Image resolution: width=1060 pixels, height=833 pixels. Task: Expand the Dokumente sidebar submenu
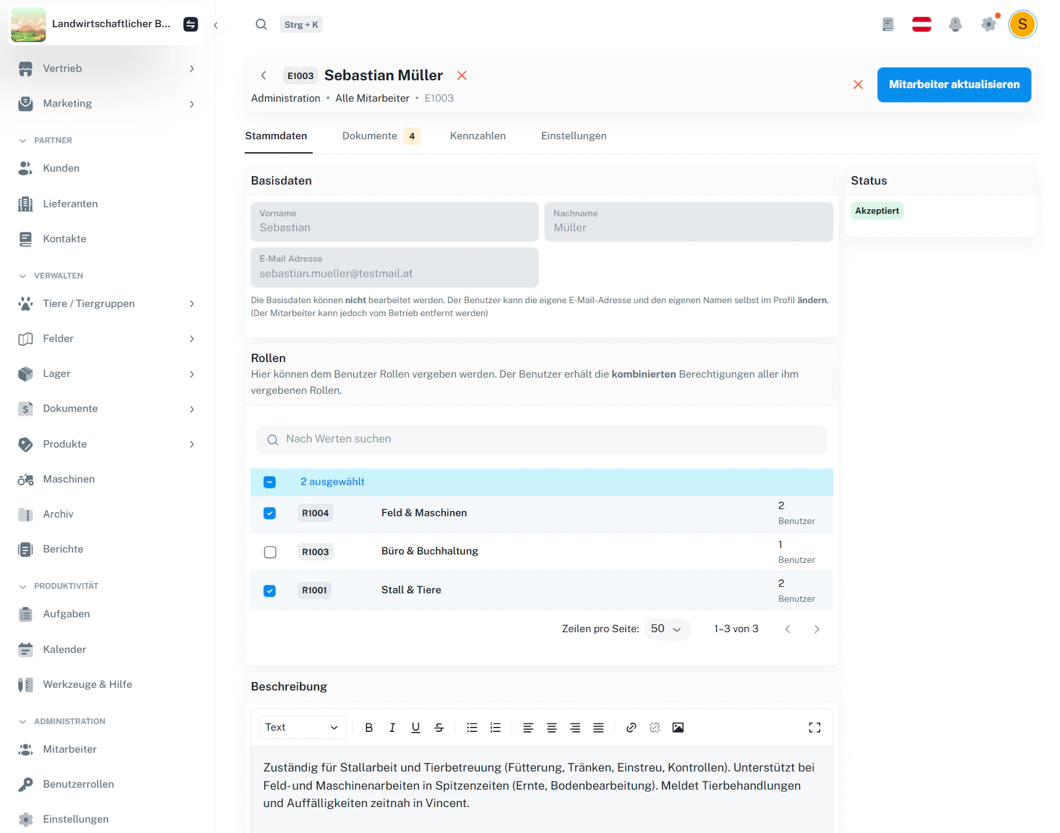[107, 409]
